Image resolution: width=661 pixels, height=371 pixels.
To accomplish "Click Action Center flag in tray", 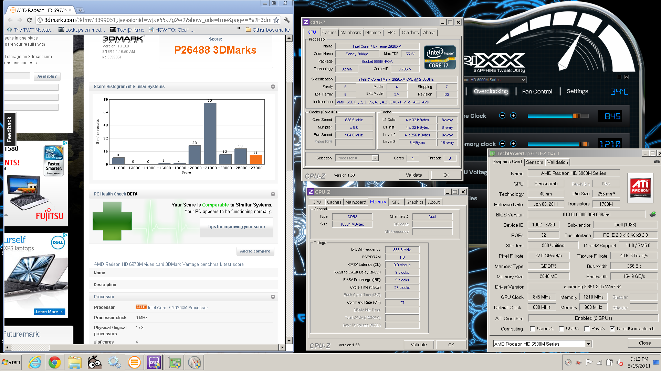I will coord(589,362).
